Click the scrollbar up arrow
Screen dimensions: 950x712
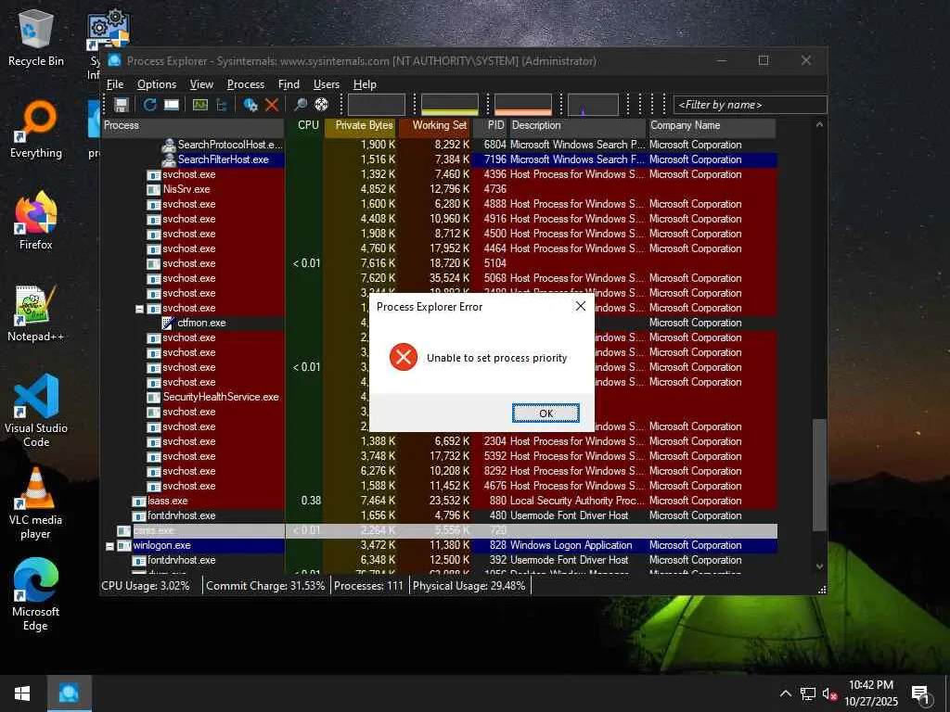(819, 125)
